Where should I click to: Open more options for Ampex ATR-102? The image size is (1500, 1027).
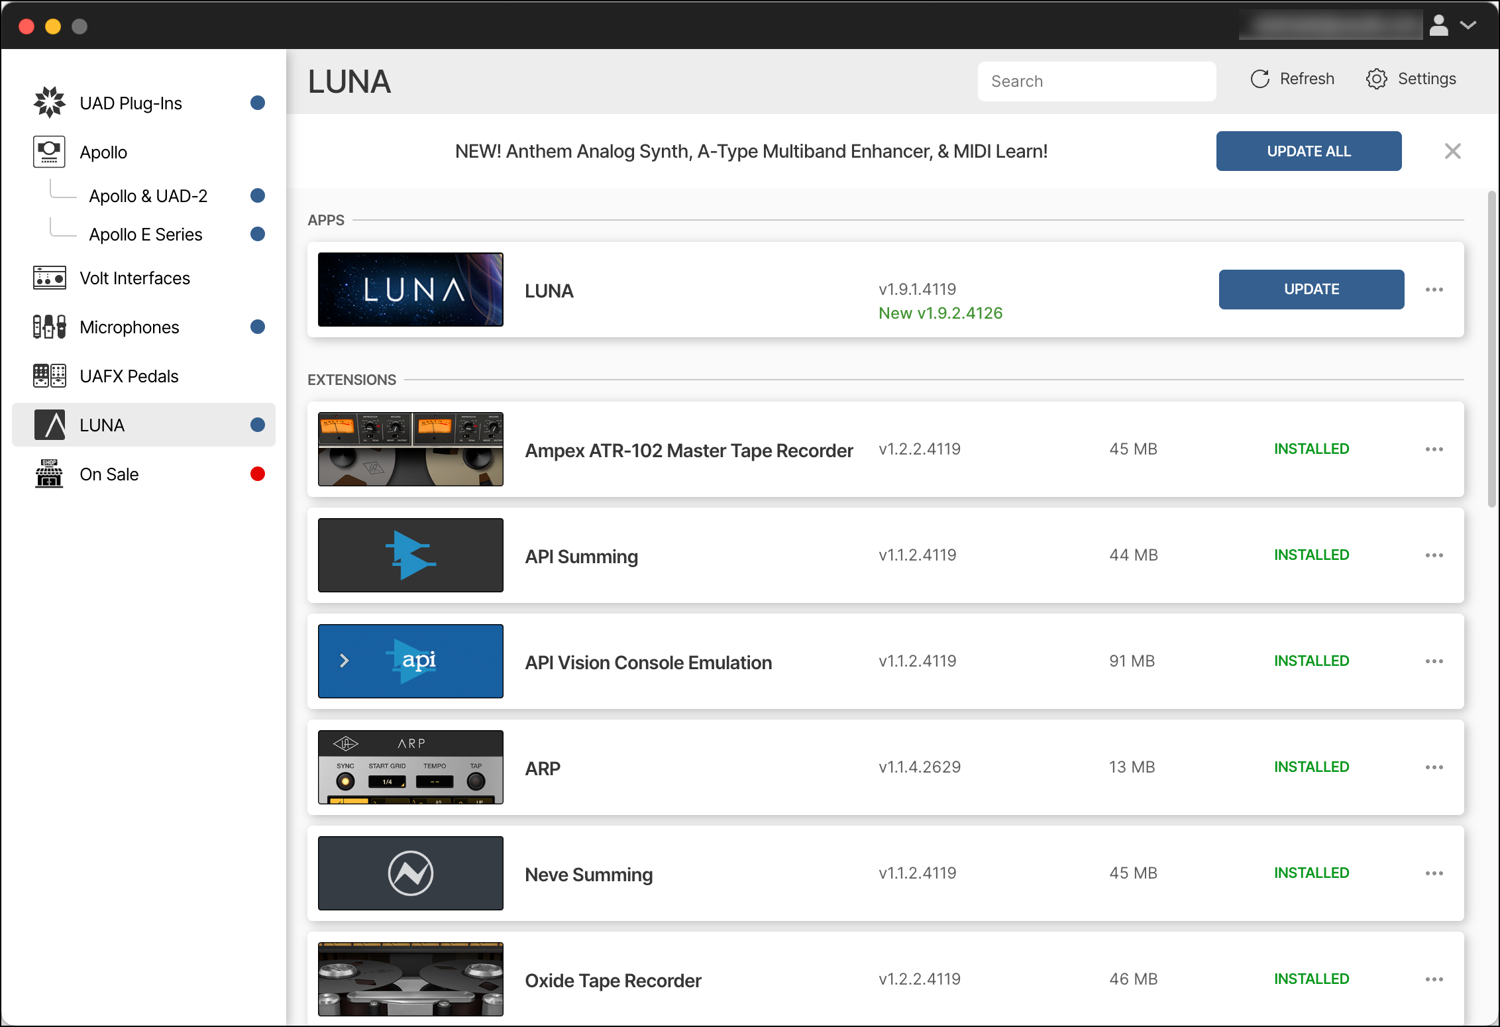pyautogui.click(x=1434, y=449)
